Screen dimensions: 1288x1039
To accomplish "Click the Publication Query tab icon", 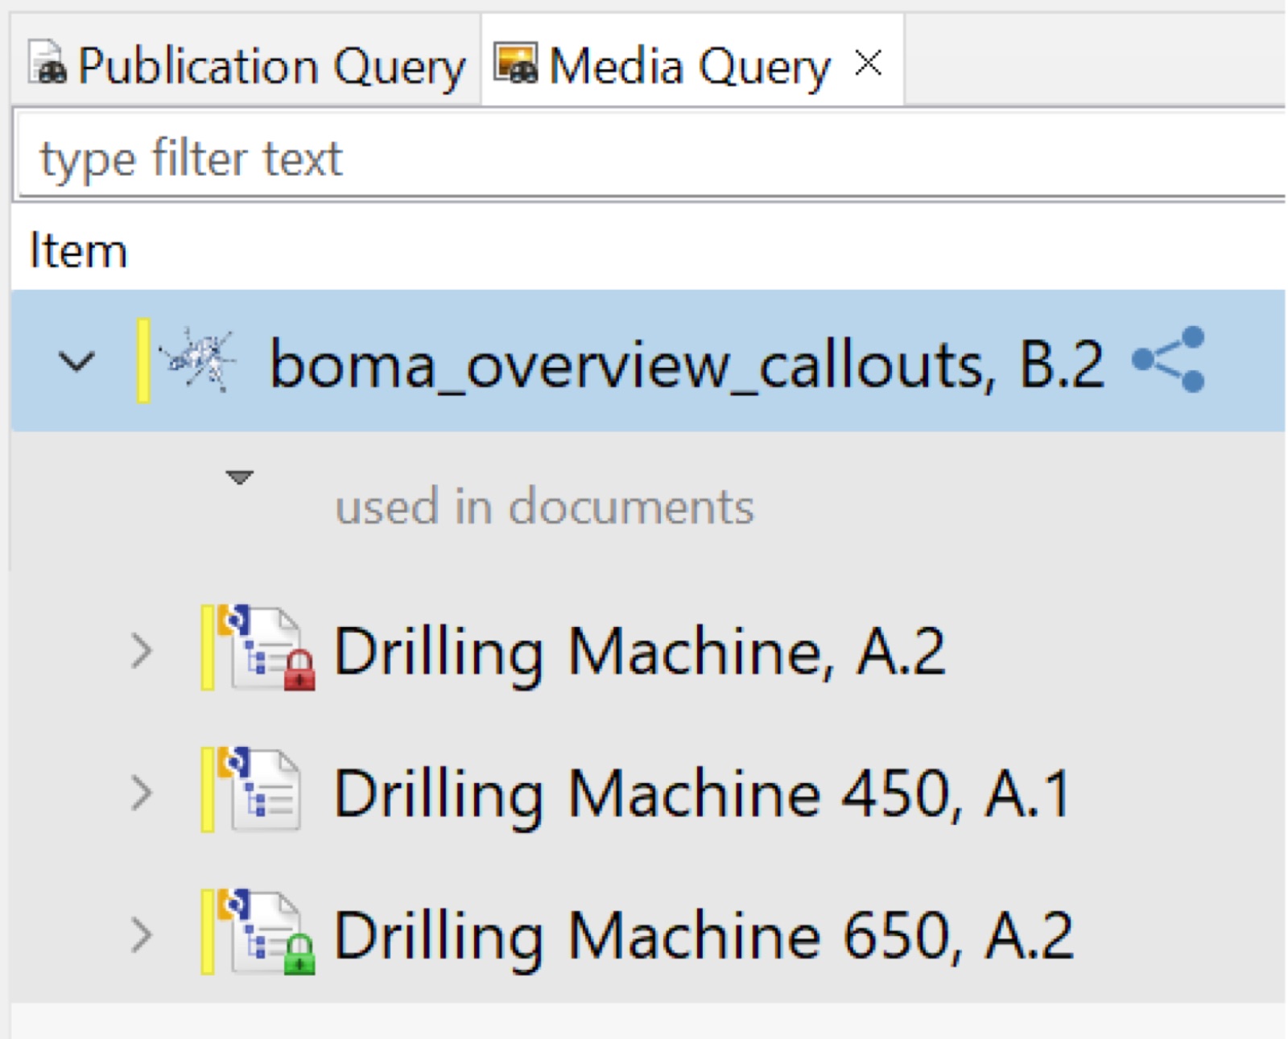I will 48,63.
